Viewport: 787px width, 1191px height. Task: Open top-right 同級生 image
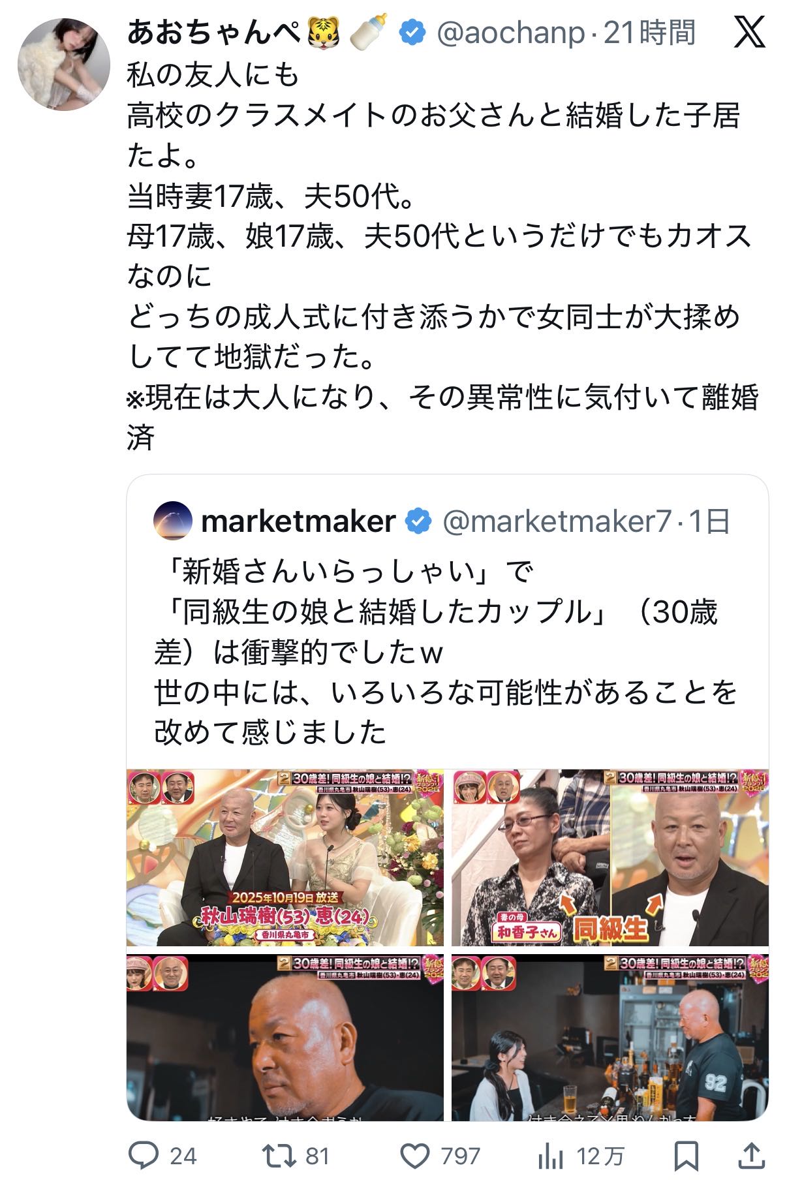pyautogui.click(x=610, y=858)
